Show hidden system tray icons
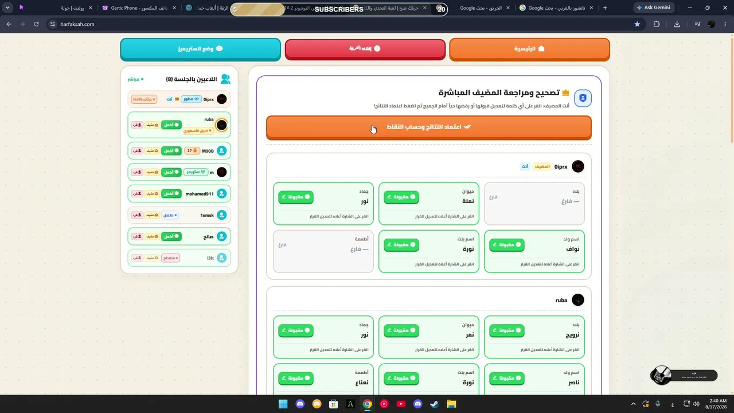The width and height of the screenshot is (734, 413). (x=633, y=404)
